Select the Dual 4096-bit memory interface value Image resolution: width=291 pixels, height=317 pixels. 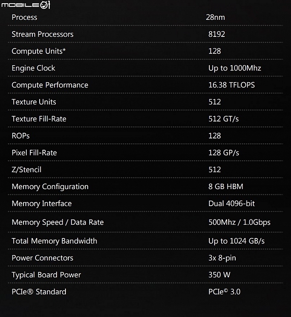click(x=232, y=203)
